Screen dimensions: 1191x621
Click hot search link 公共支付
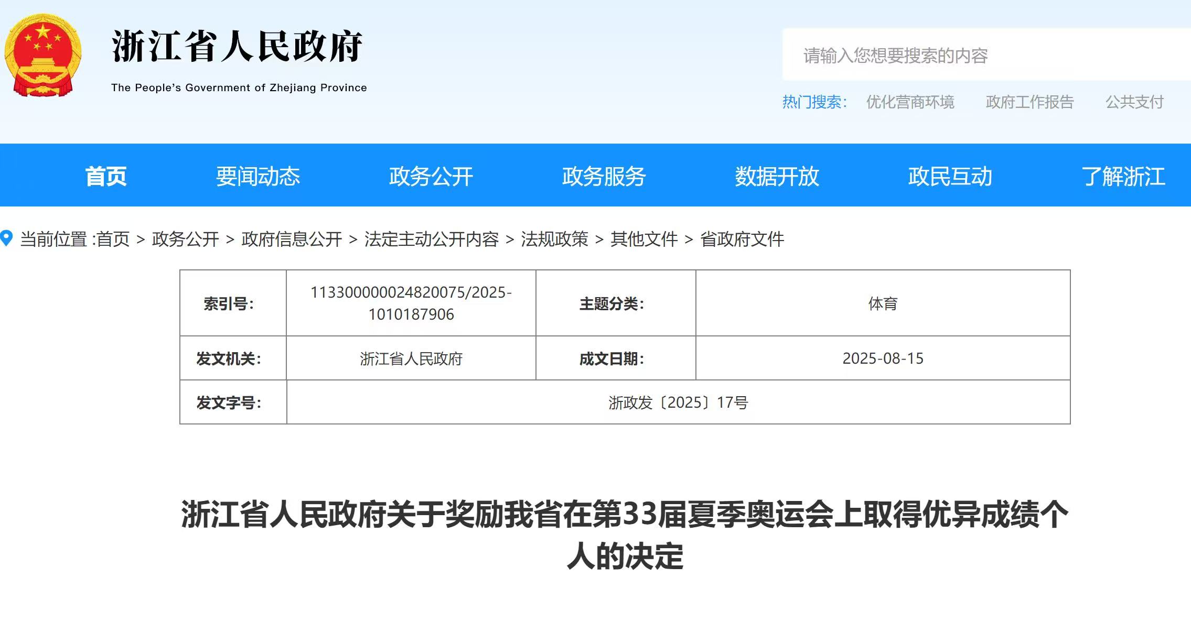pyautogui.click(x=1134, y=102)
